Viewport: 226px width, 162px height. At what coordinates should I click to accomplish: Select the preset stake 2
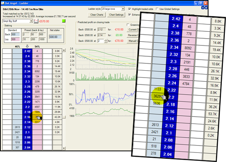tap(26, 34)
